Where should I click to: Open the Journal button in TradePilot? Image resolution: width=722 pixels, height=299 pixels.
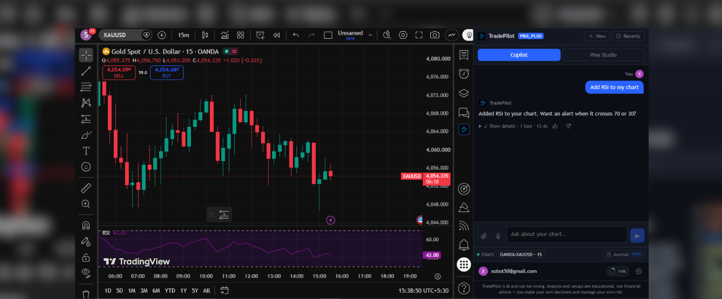623,254
